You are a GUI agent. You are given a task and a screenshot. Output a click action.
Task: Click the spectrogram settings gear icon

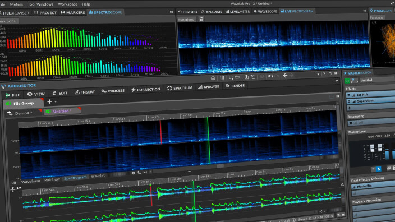pos(134,173)
